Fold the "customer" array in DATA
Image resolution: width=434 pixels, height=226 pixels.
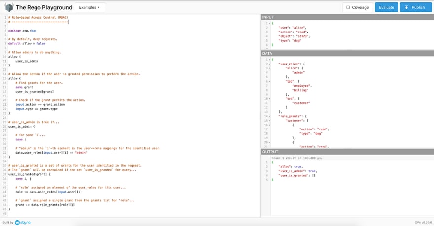click(x=270, y=121)
